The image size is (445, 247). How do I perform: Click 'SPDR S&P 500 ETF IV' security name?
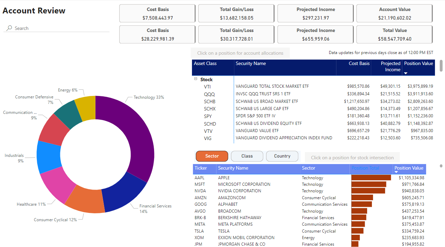255,116
